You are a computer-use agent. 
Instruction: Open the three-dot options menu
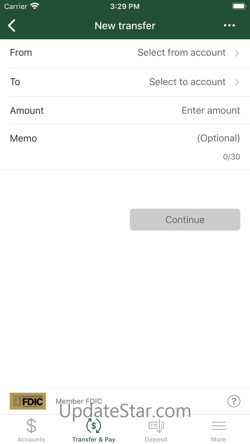point(229,26)
